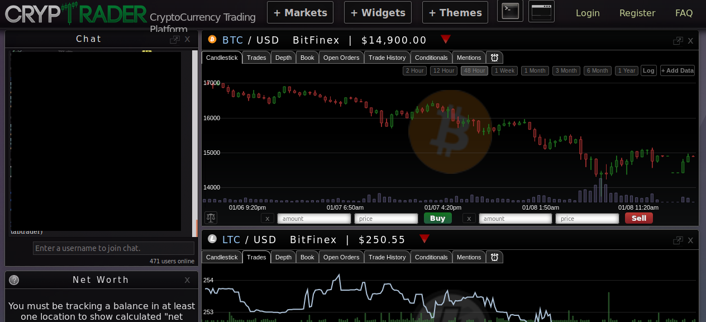Open the terminal console icon
706x322 pixels.
pyautogui.click(x=510, y=11)
